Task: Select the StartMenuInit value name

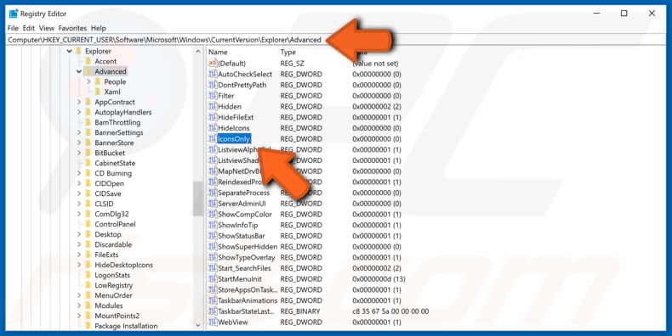Action: point(240,279)
